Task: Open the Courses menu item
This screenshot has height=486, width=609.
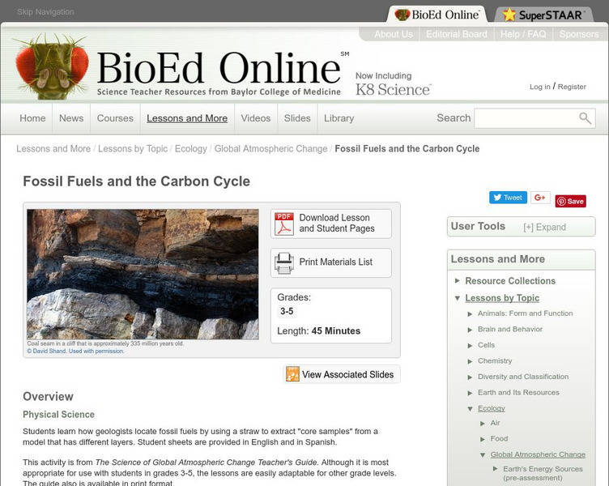Action: pyautogui.click(x=115, y=118)
